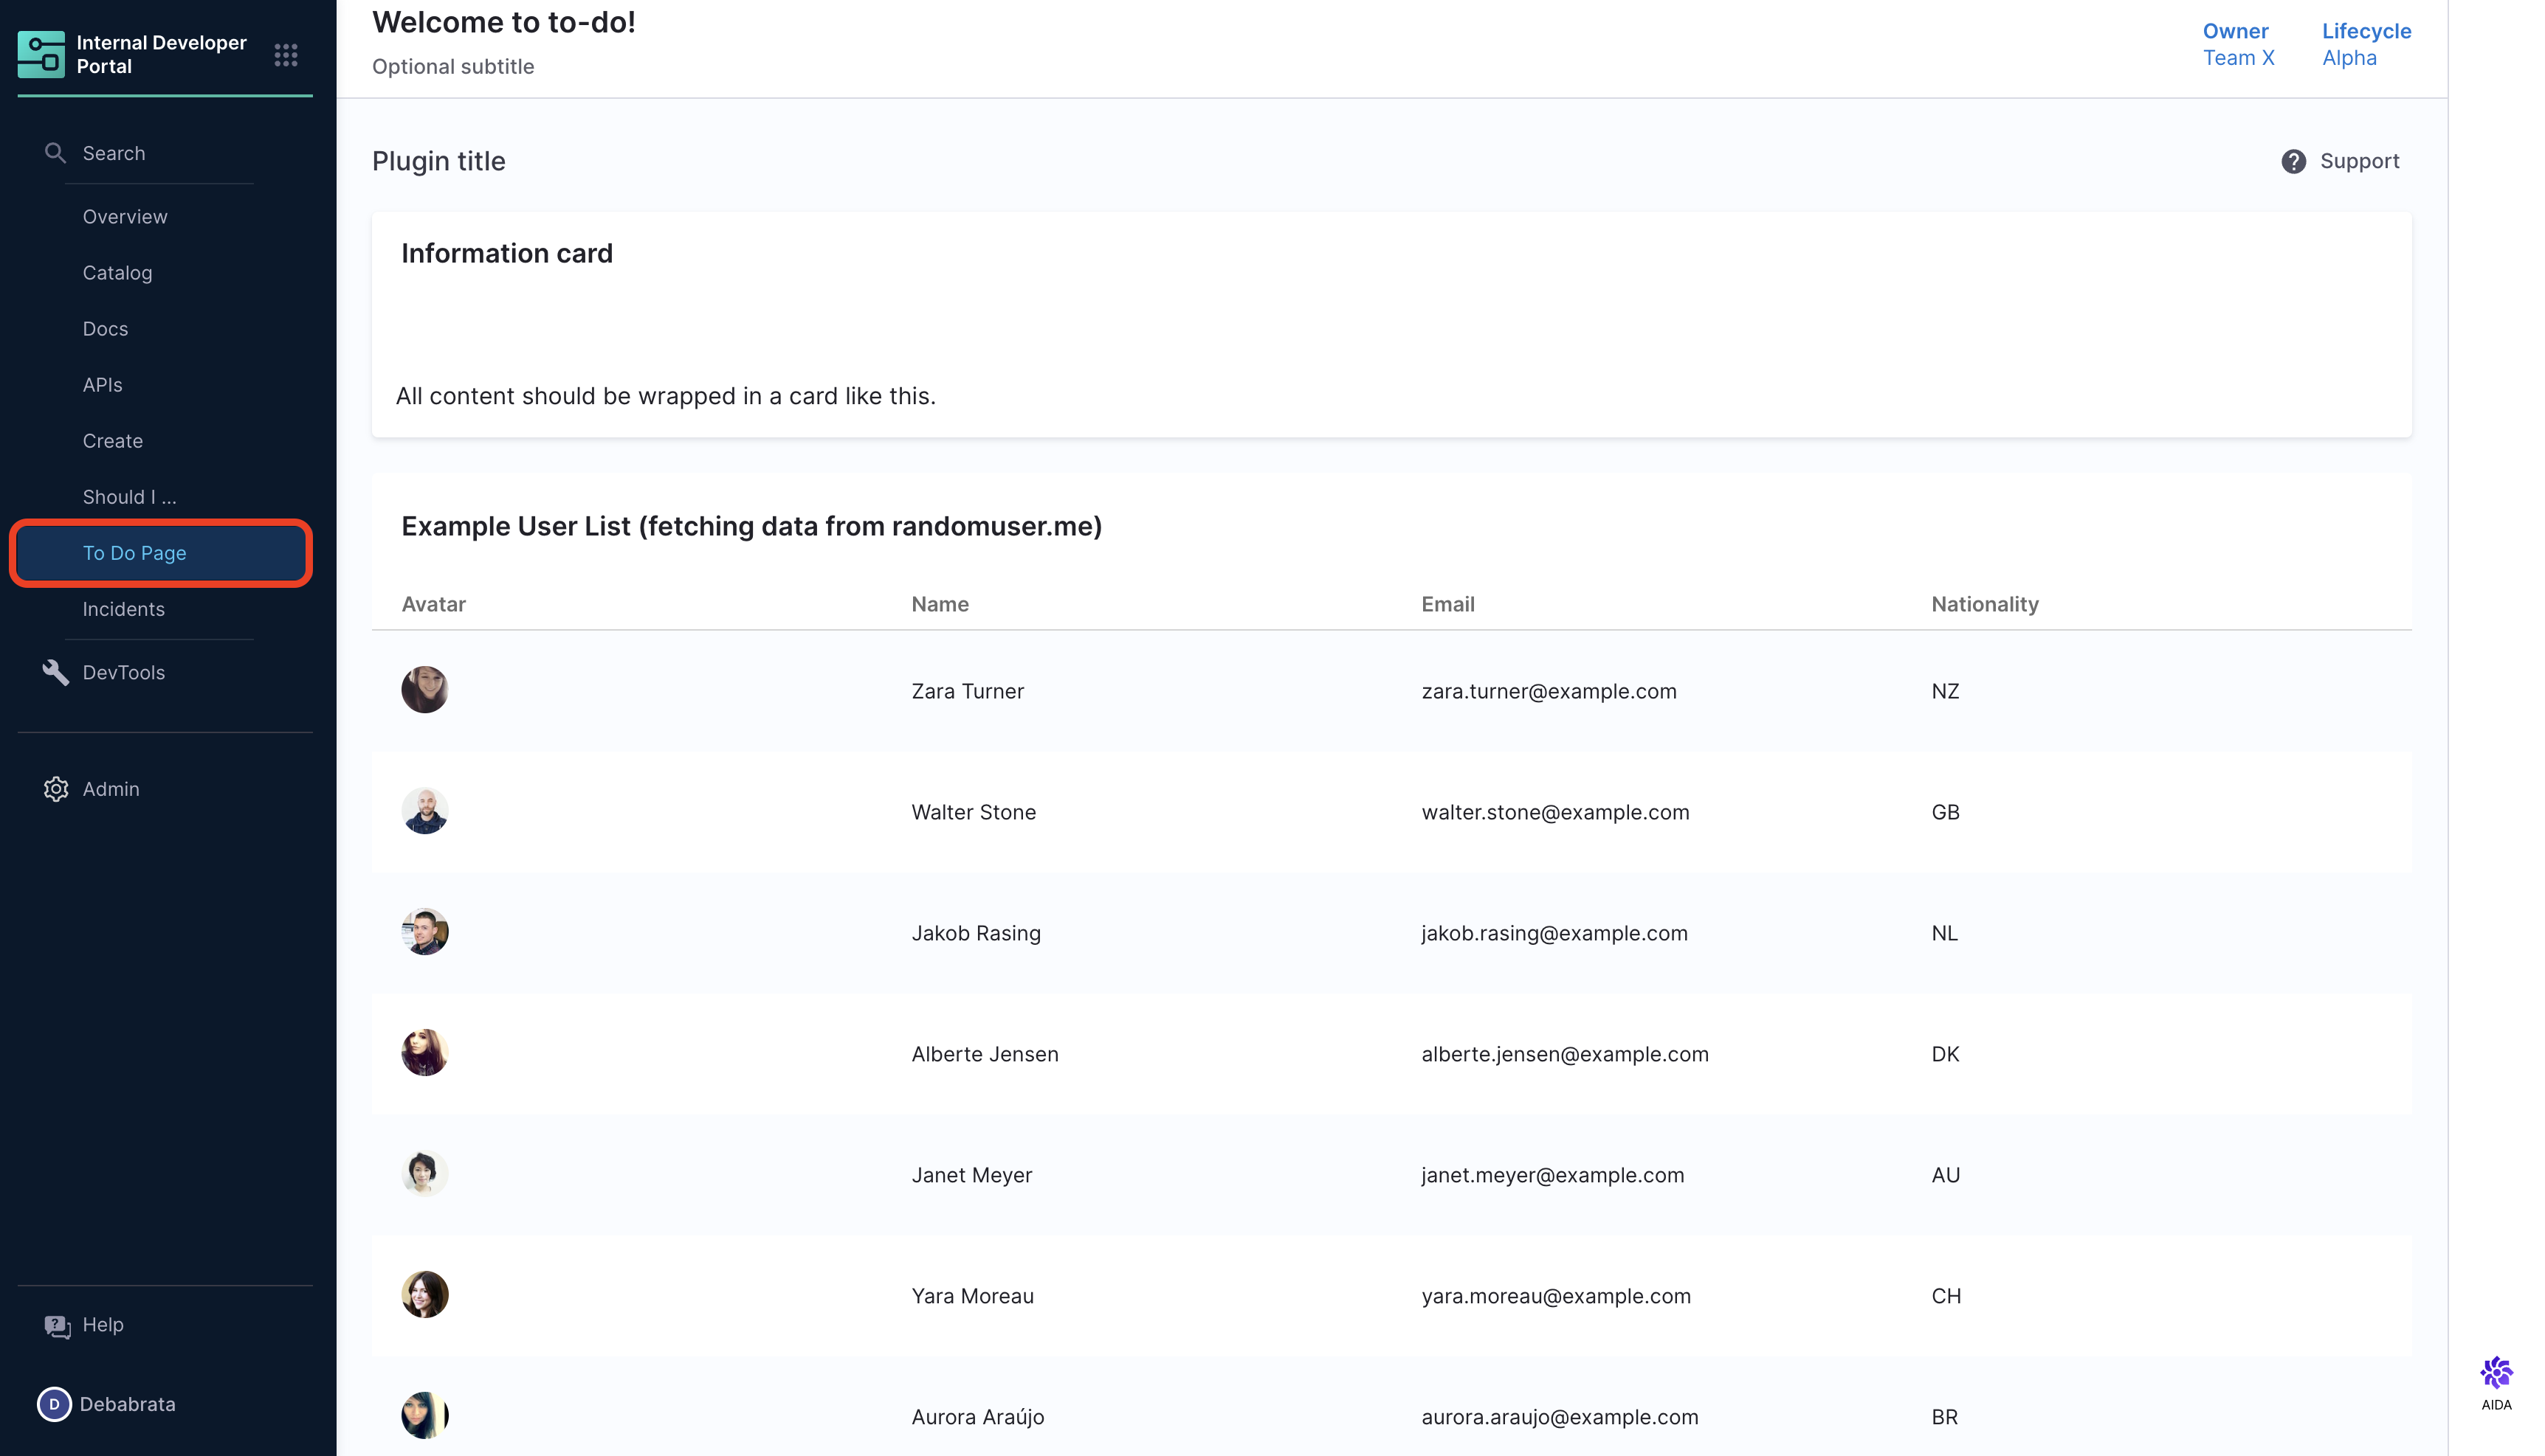Click the Internal Developer Portal logo
Image resolution: width=2545 pixels, height=1456 pixels.
tap(41, 54)
